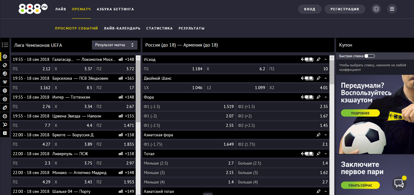
Task: Open the Интер — Тоттенхэм match
Action: click(71, 97)
